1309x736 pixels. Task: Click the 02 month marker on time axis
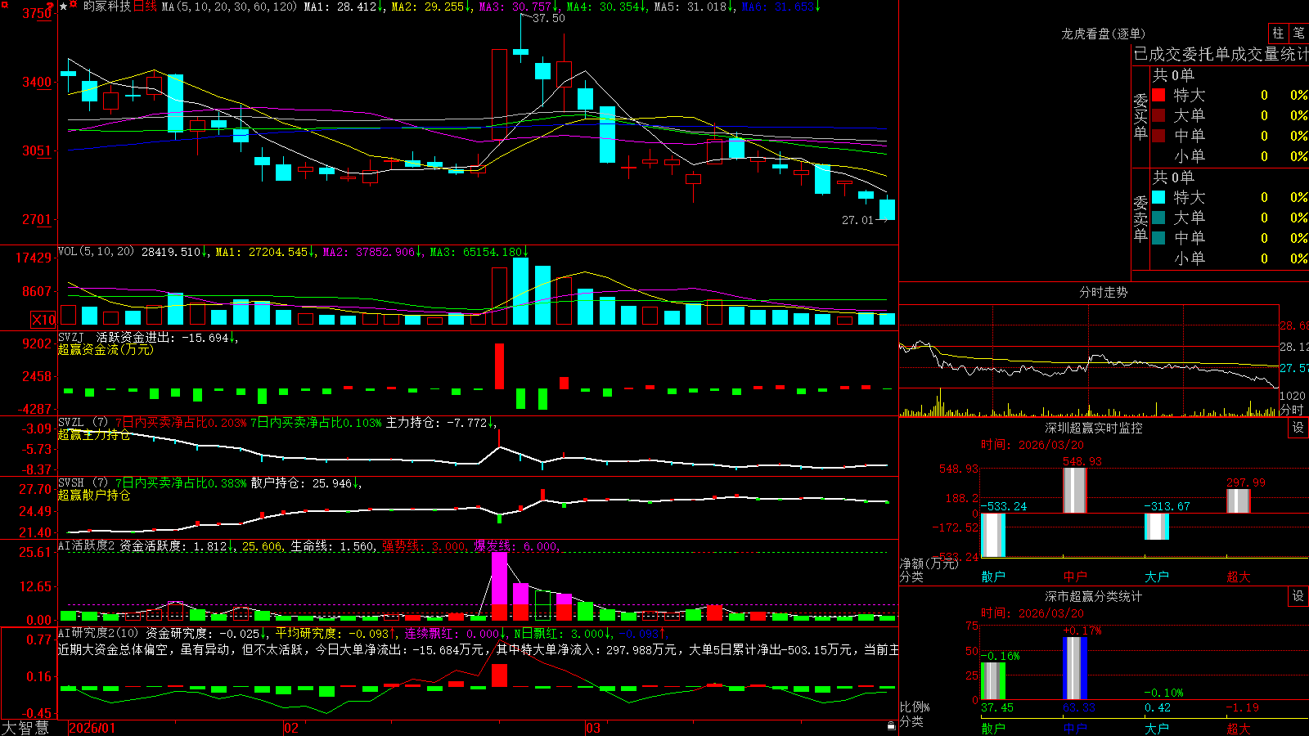point(291,728)
